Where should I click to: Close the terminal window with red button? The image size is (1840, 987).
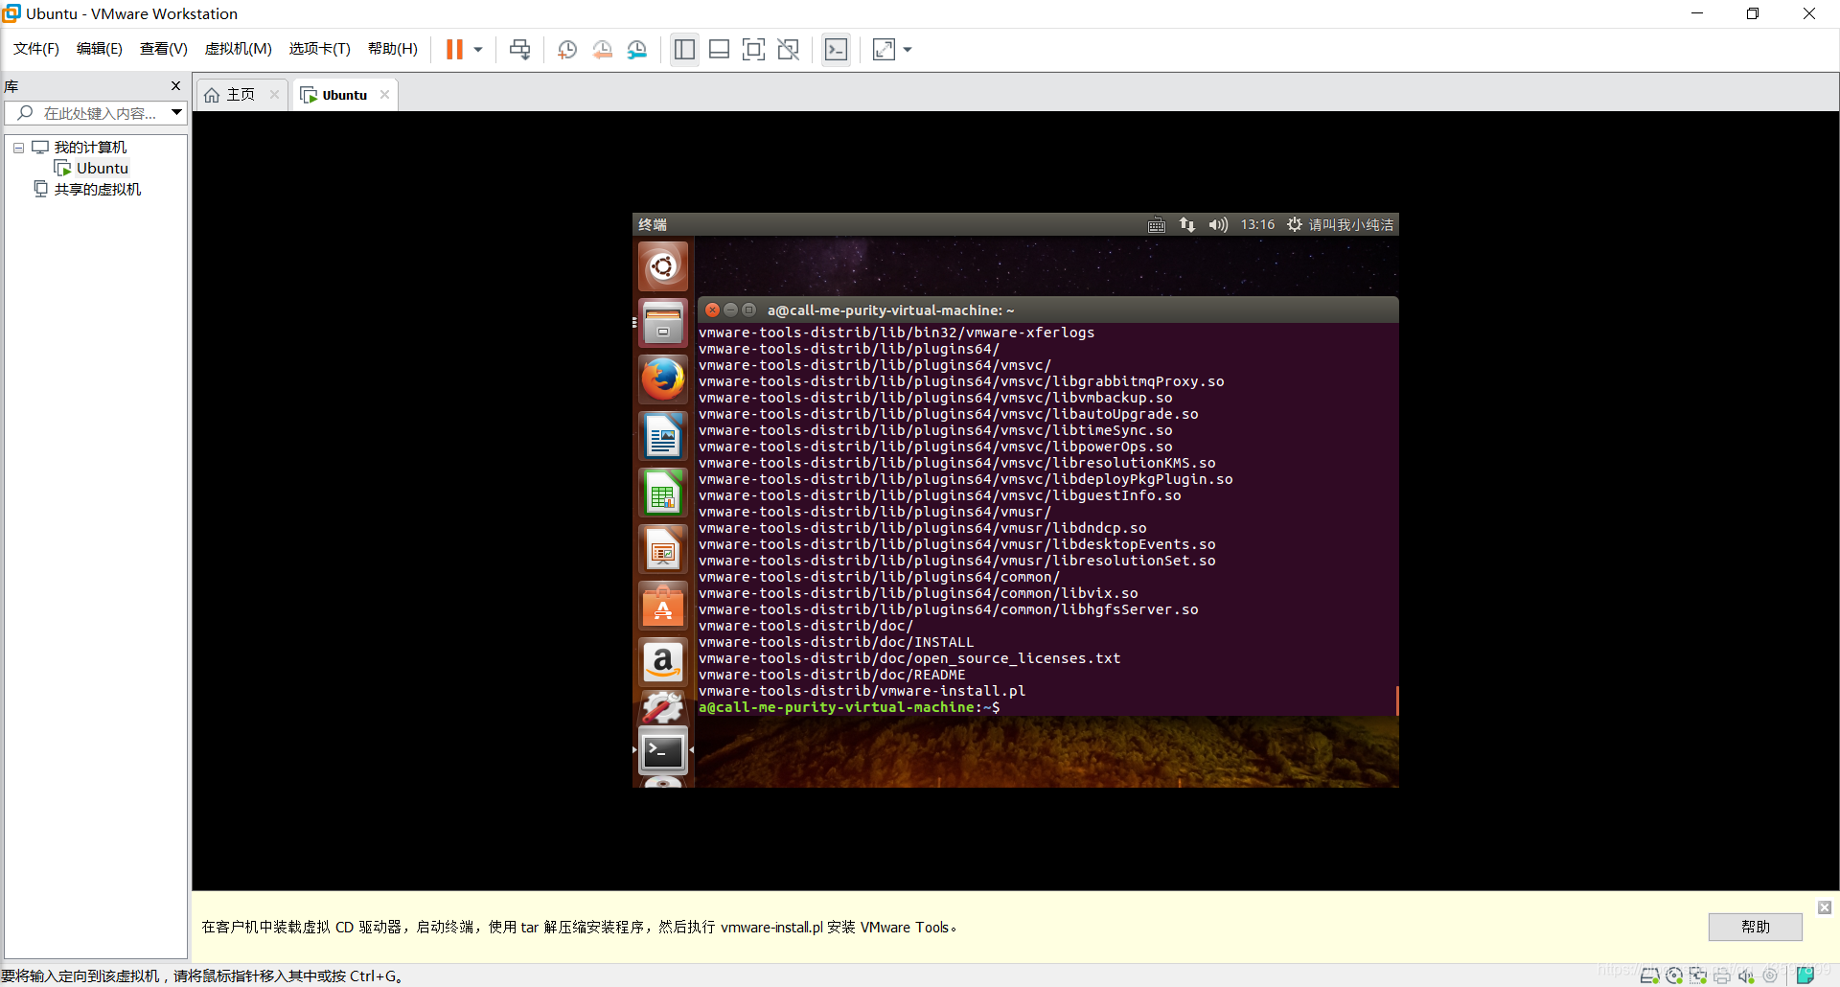[x=712, y=310]
